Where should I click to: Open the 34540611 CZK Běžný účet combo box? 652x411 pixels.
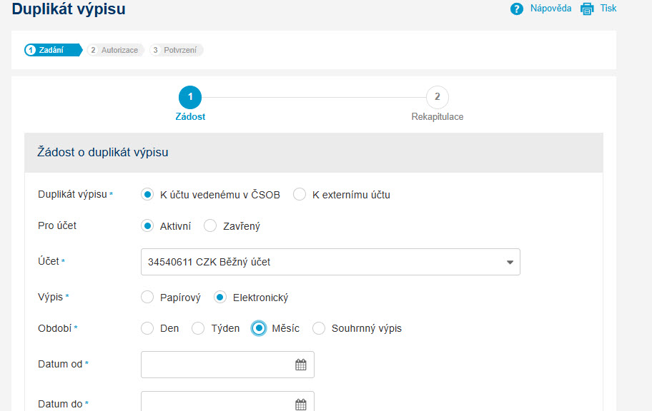[330, 262]
